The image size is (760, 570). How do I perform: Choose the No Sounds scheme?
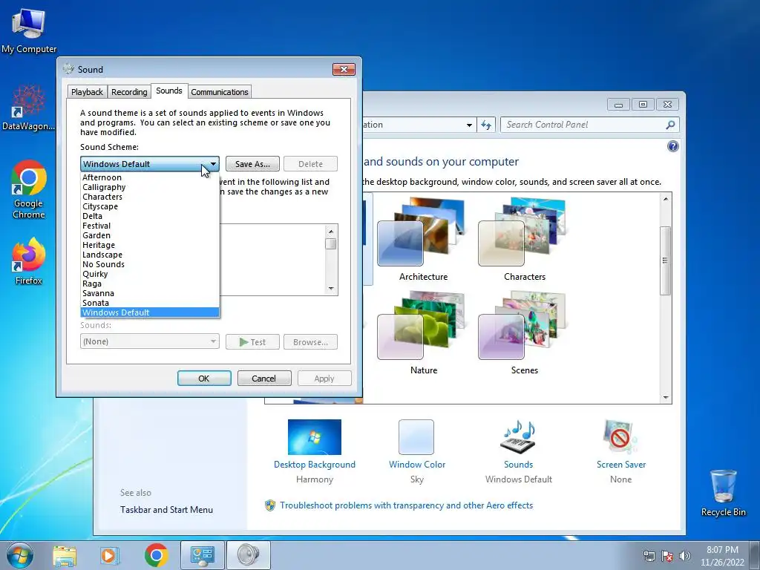pyautogui.click(x=150, y=265)
